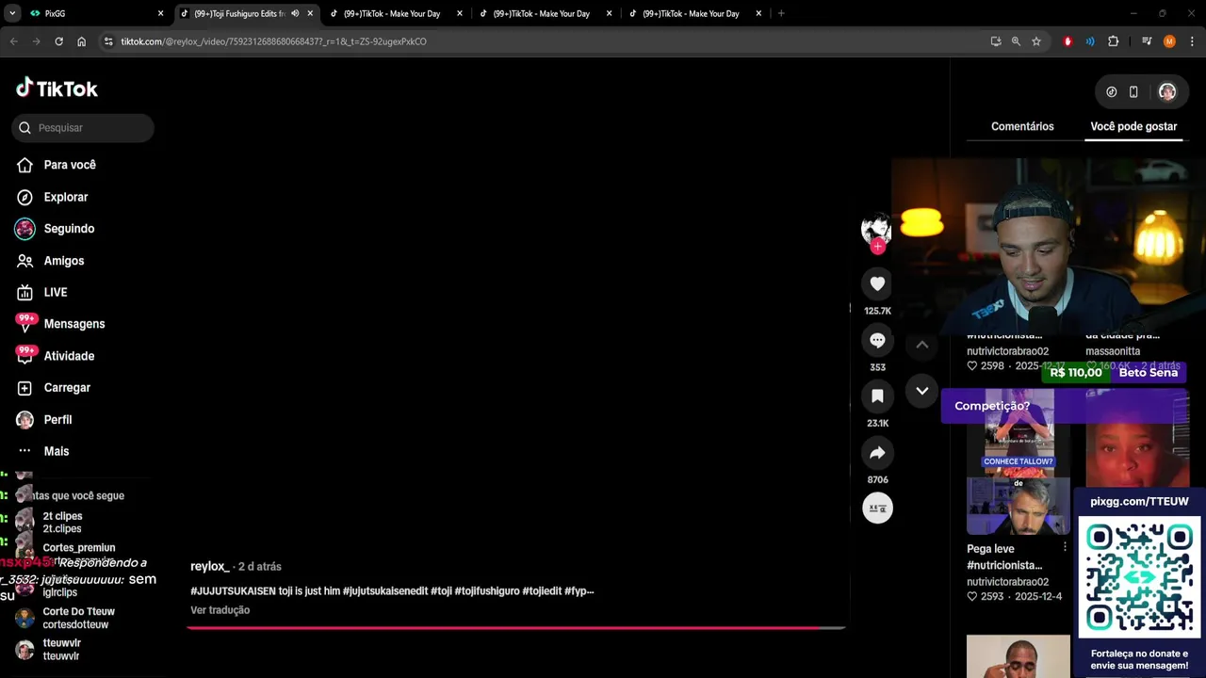Reload the page

(58, 41)
